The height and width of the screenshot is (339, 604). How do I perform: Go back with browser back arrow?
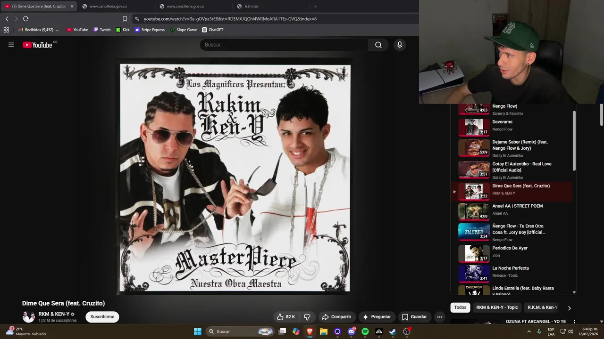pyautogui.click(x=7, y=19)
